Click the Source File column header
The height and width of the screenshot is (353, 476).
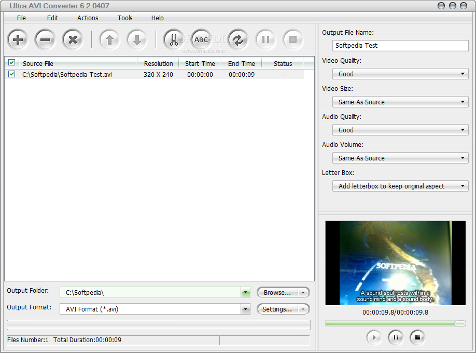tap(78, 63)
